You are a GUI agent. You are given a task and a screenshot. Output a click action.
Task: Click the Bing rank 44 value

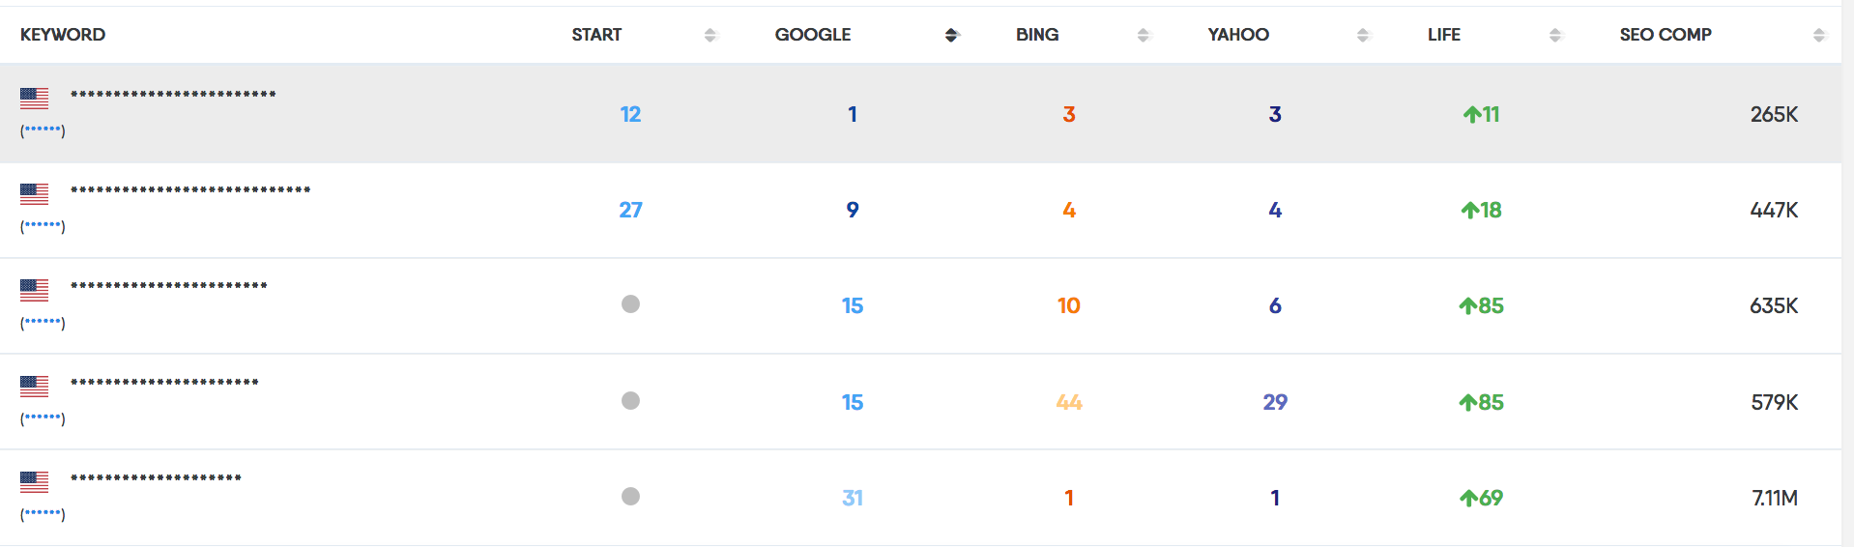point(1069,402)
